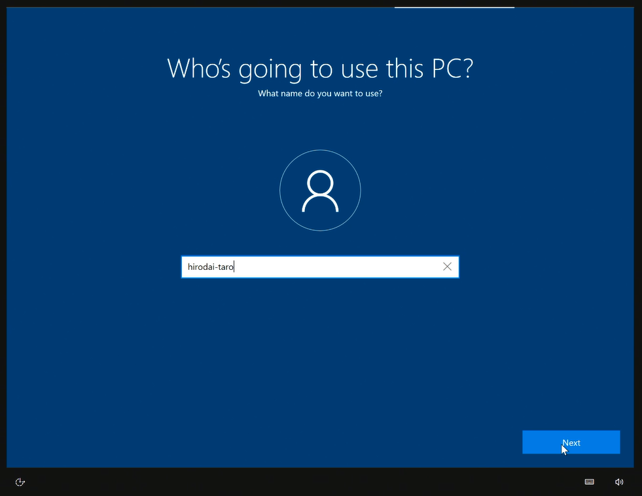The image size is (642, 496).
Task: Show the on-screen keyboard
Action: (589, 482)
